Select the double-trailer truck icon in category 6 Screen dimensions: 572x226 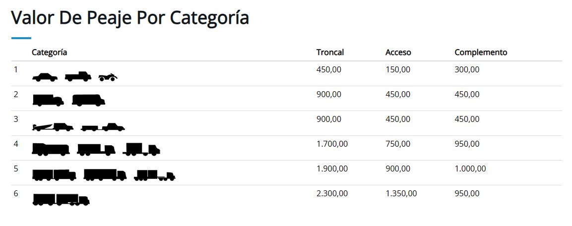(x=61, y=200)
